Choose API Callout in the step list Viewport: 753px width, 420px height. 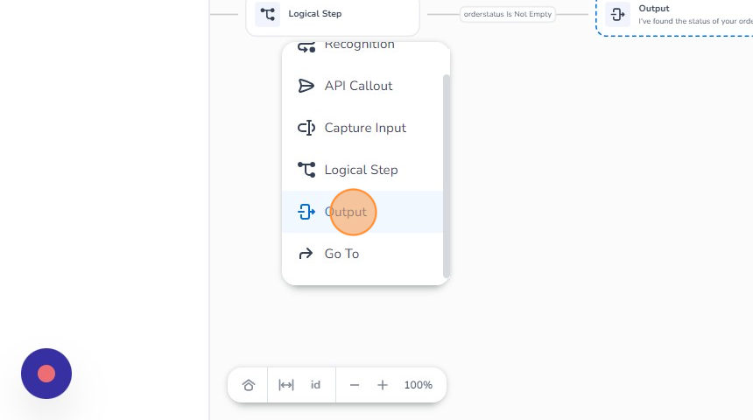click(358, 86)
